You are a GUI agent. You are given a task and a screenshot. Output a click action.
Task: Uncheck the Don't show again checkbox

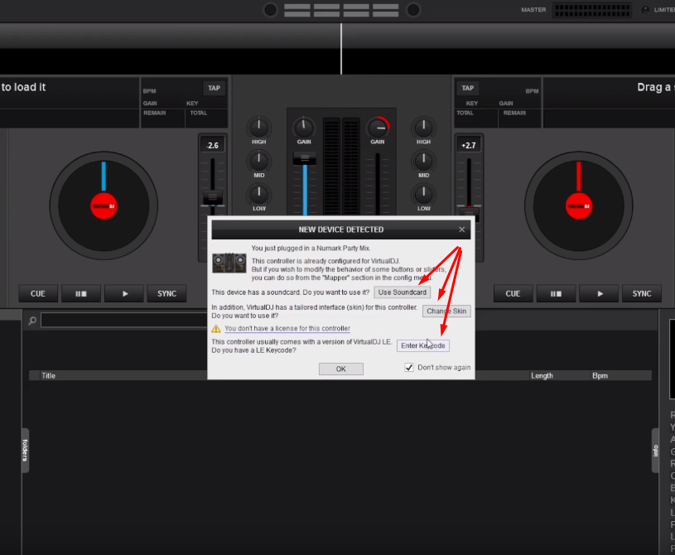coord(408,367)
